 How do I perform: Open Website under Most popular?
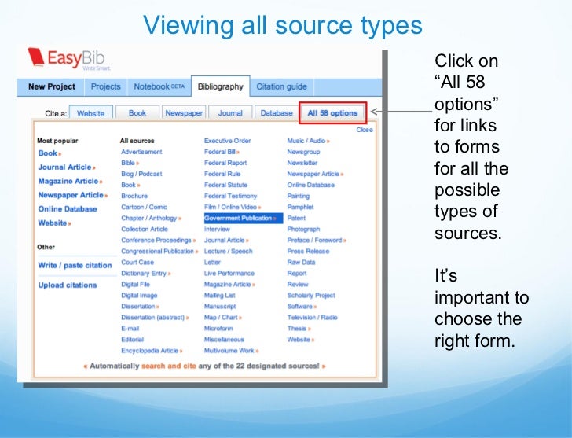pyautogui.click(x=54, y=223)
